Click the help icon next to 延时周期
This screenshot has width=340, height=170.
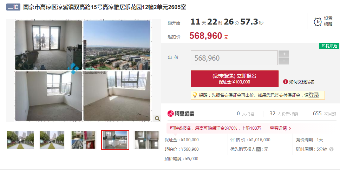pos(331,149)
